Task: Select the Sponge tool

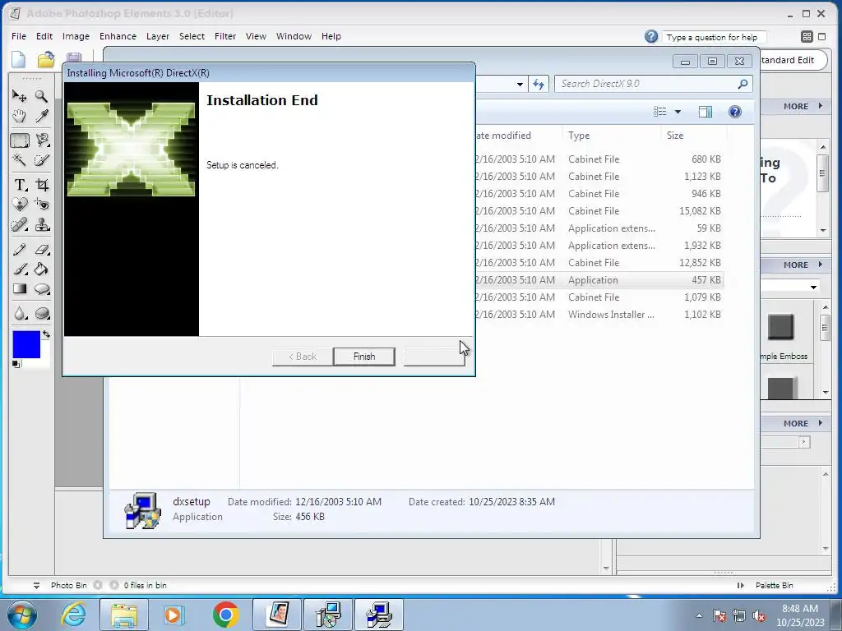Action: pos(41,313)
